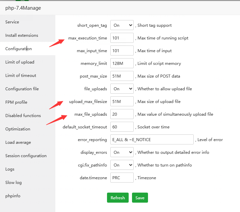Expand the cgi.fix_pathinfo dropdown

pos(122,165)
